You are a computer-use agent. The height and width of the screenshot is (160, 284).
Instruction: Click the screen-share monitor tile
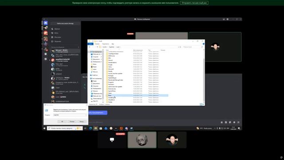(112, 140)
